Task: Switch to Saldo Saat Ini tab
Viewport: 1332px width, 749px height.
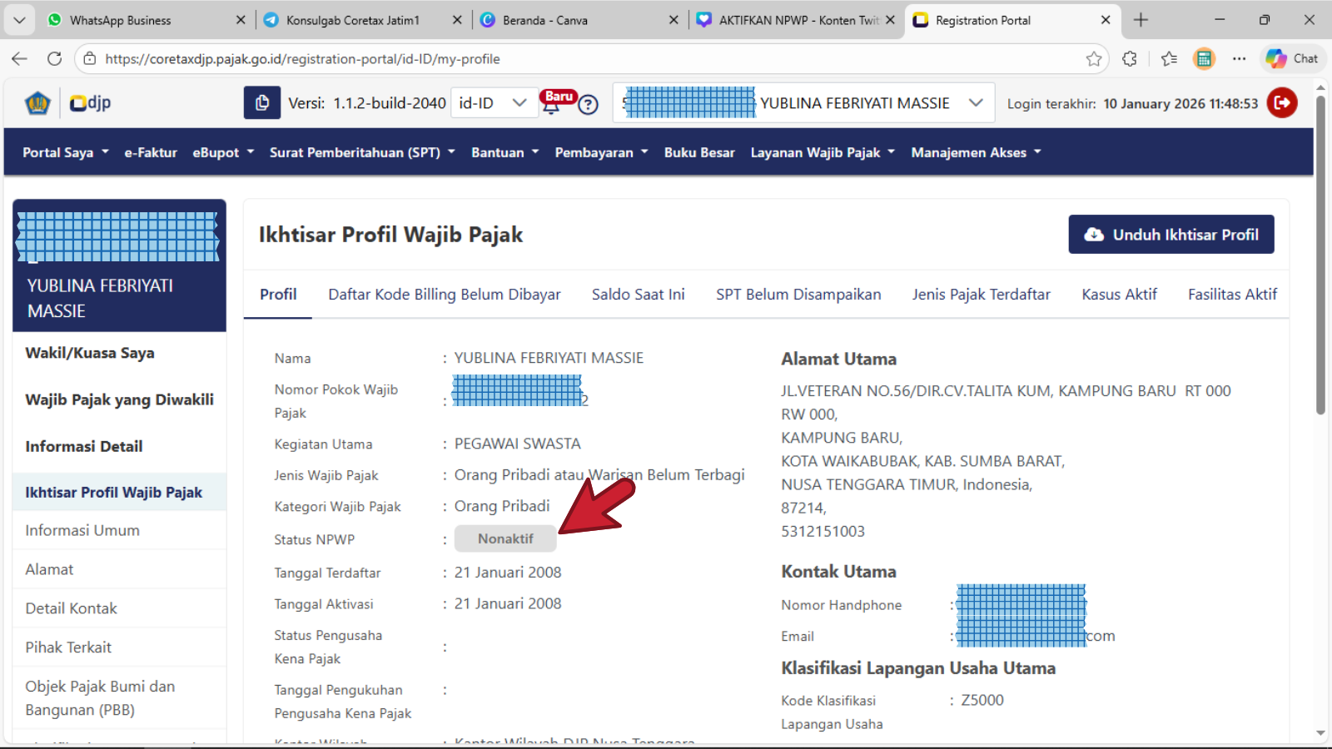Action: (638, 295)
